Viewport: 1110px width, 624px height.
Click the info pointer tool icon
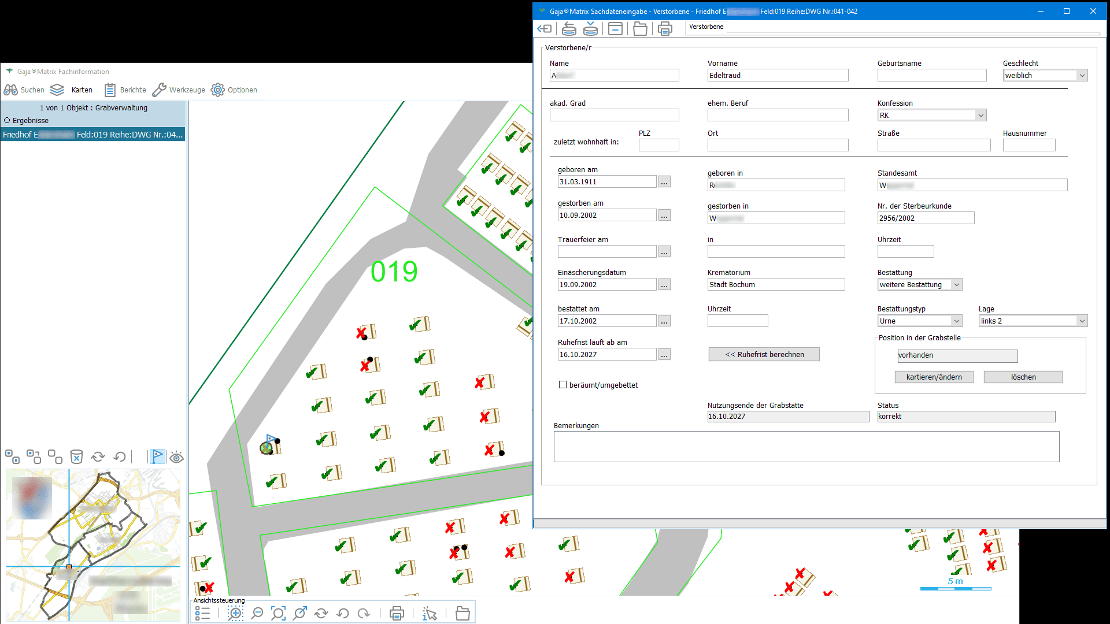tap(430, 614)
